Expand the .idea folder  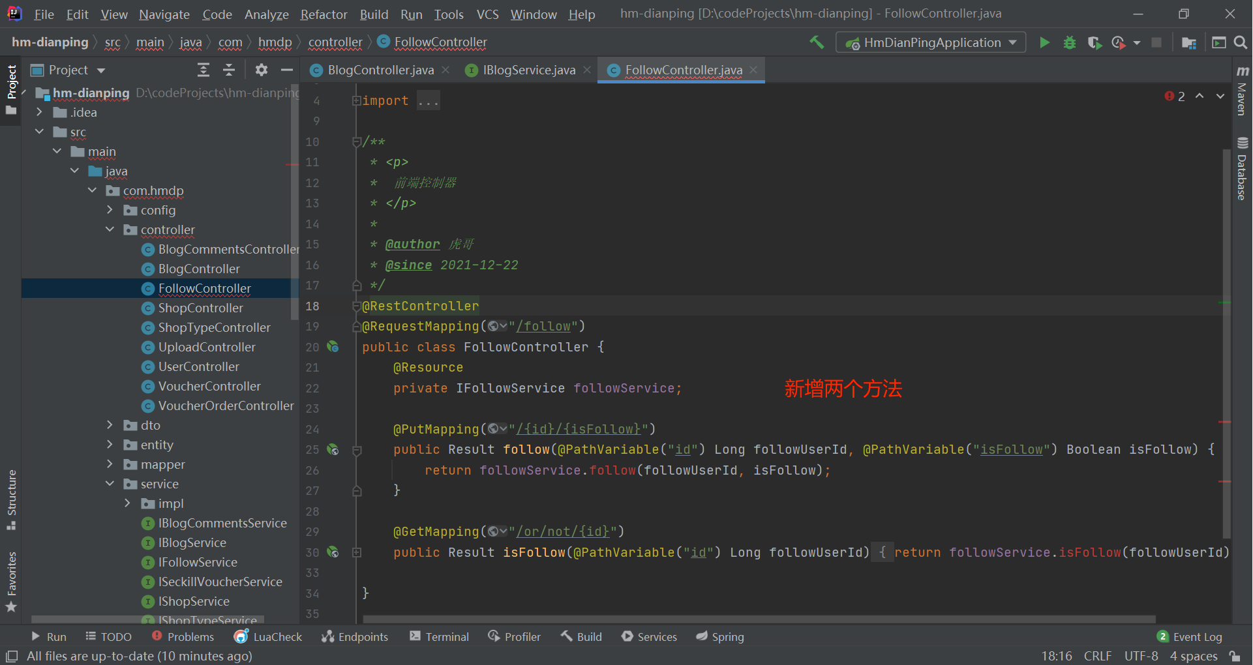39,112
